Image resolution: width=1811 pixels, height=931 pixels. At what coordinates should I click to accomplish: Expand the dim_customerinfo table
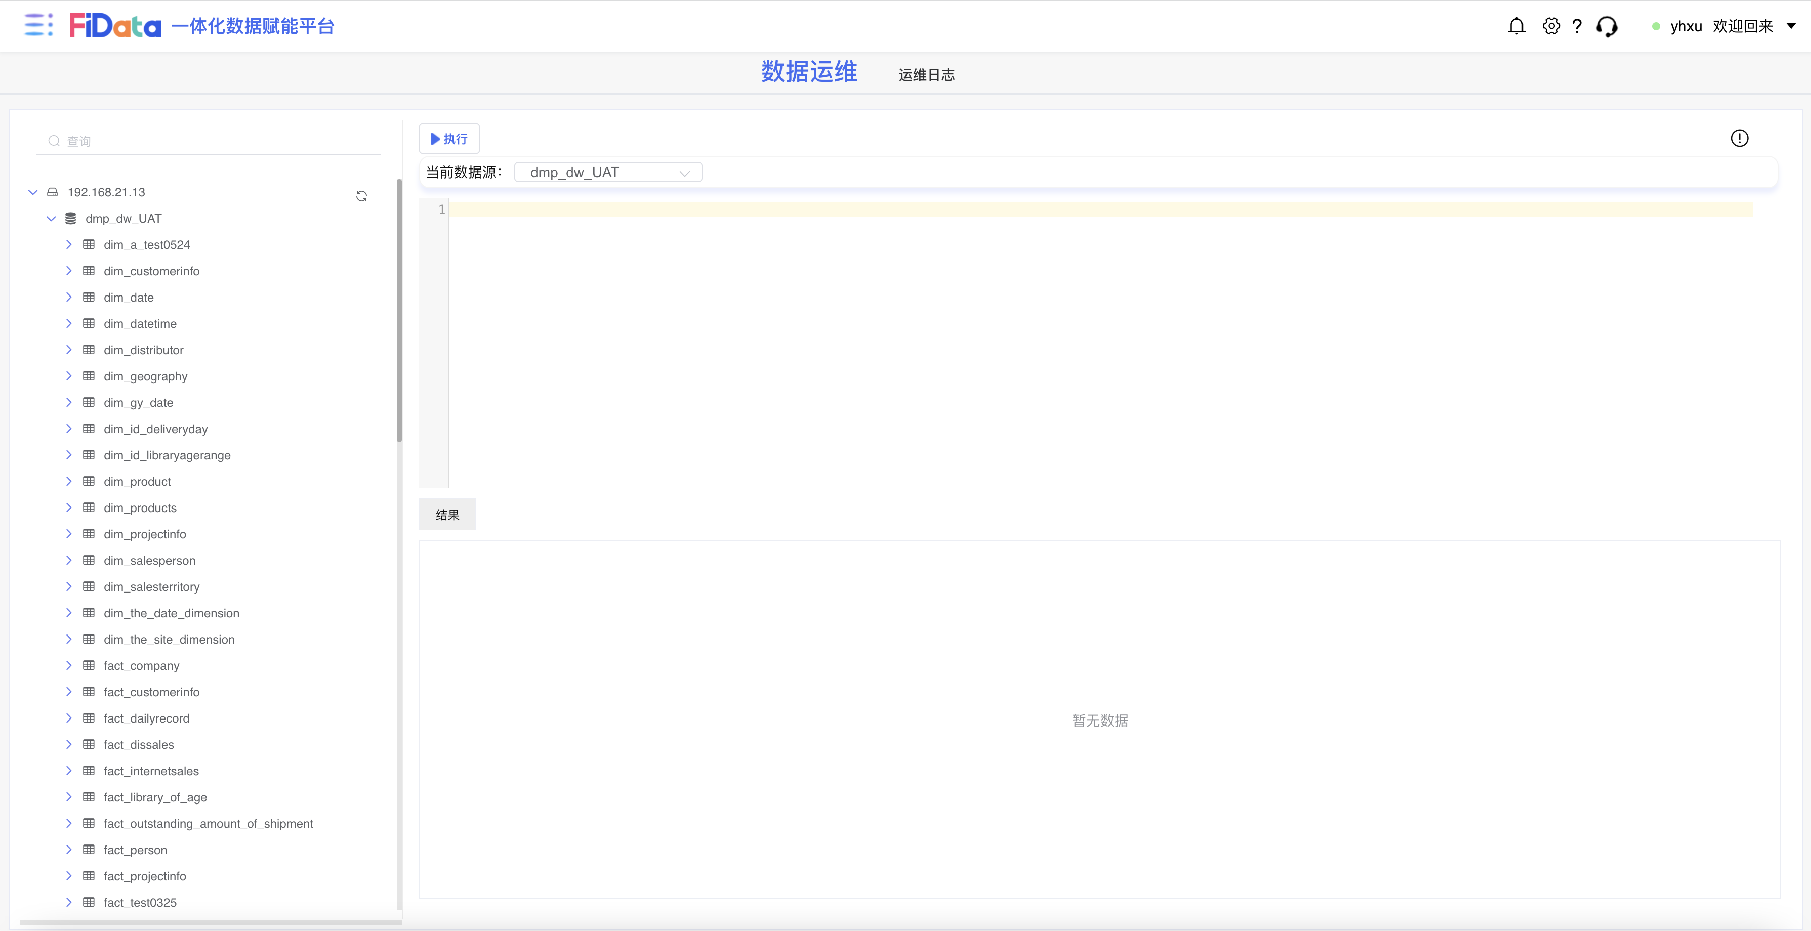pyautogui.click(x=68, y=271)
